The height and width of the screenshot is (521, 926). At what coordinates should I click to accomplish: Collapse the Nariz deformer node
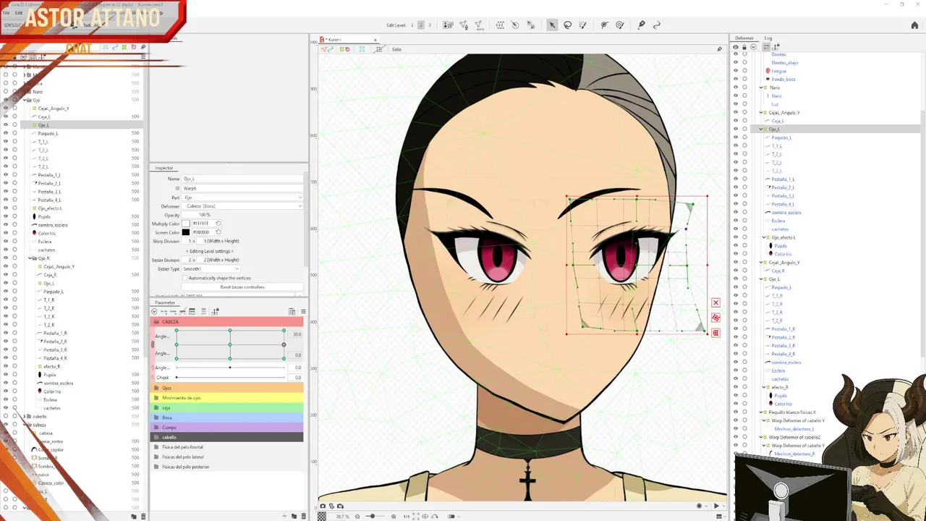click(763, 88)
